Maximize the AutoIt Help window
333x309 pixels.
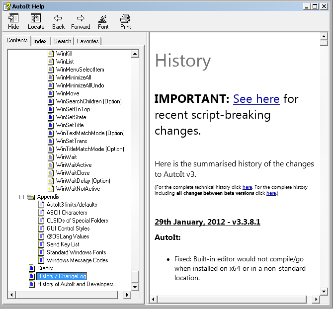[315, 6]
